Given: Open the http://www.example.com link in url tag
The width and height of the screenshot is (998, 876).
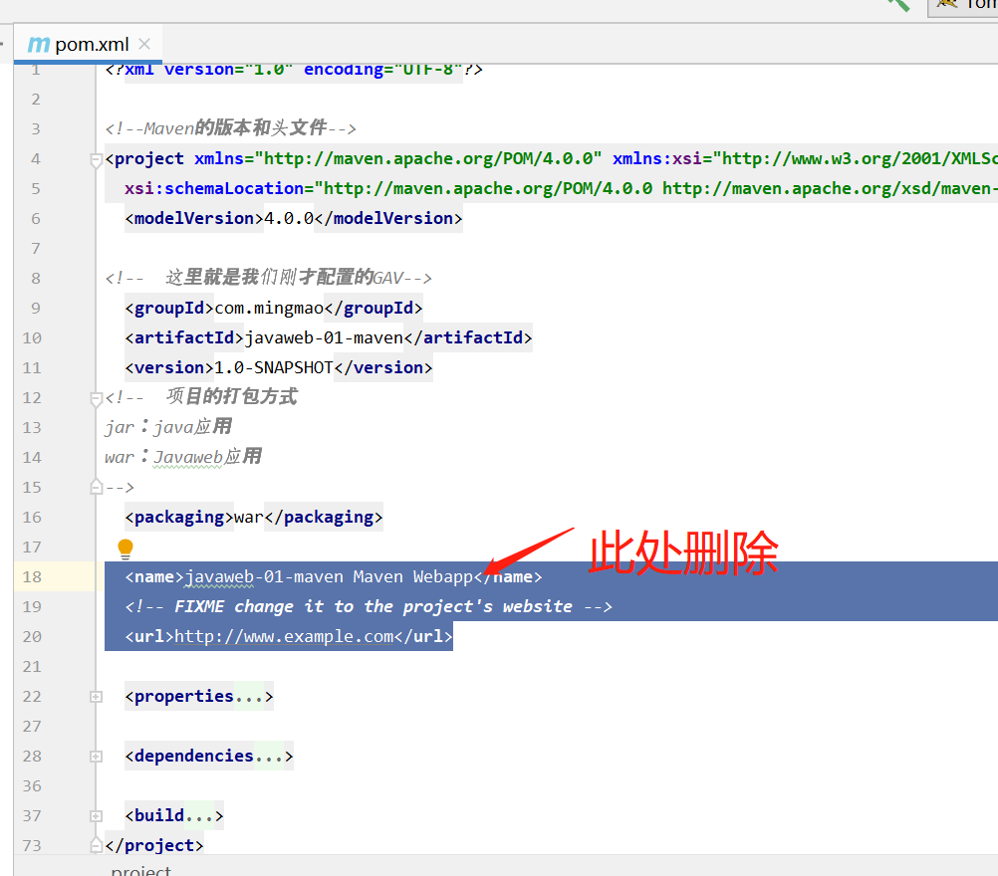Looking at the screenshot, I should pyautogui.click(x=284, y=637).
